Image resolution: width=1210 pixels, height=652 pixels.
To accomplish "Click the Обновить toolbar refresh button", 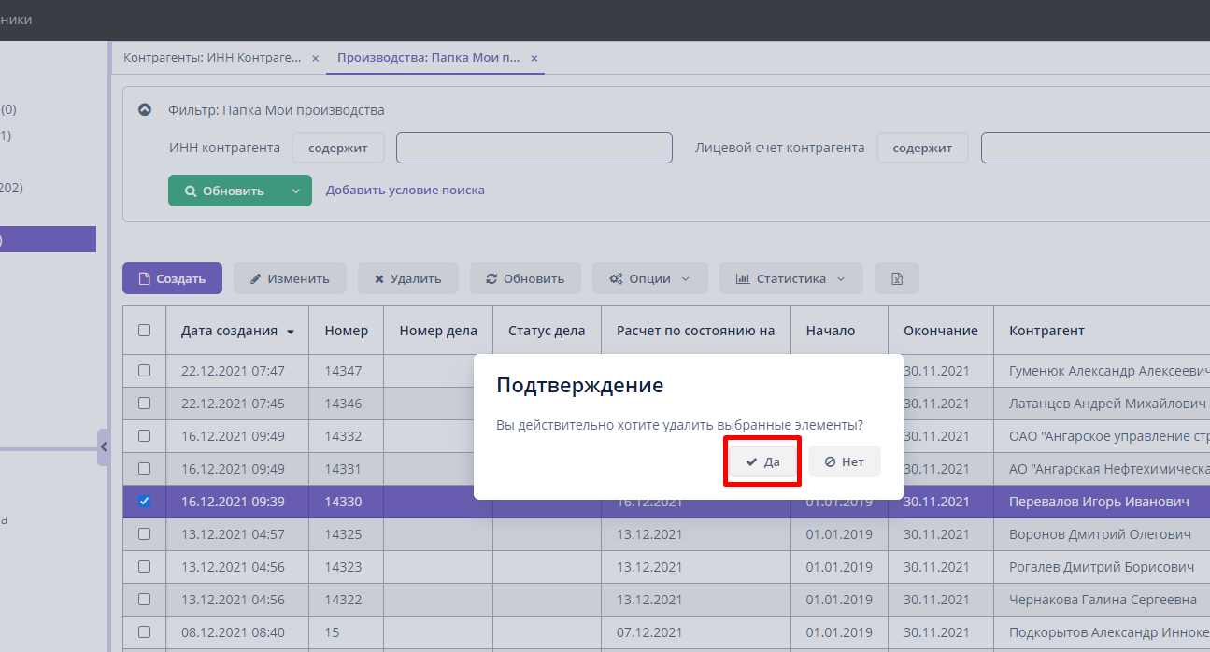I will coord(524,278).
